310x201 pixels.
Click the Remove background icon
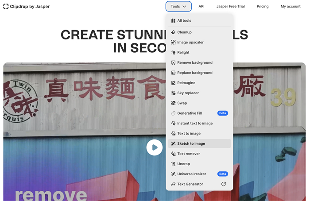coord(174,63)
